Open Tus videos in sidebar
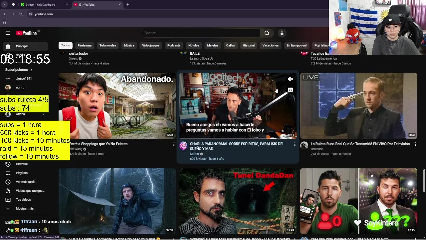This screenshot has height=240, width=426. [25, 200]
